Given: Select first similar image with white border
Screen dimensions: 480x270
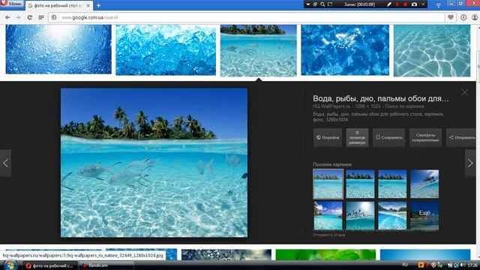Looking at the screenshot, I should click(x=328, y=184).
